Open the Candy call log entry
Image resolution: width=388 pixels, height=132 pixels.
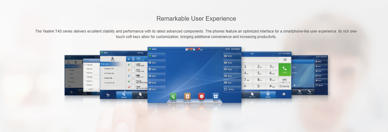pyautogui.click(x=137, y=82)
